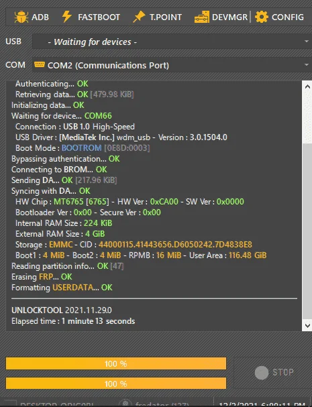
Task: Open the FASTBOOT tab label
Action: point(99,17)
